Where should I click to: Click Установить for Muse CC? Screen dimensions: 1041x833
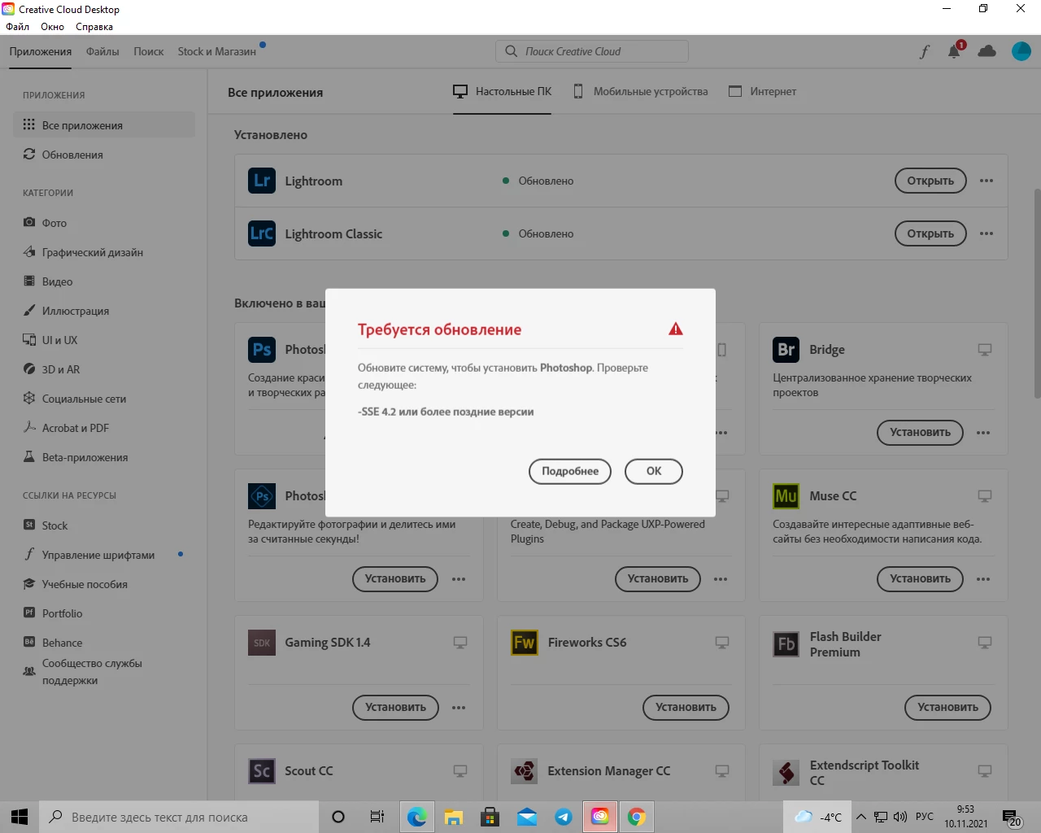(920, 579)
